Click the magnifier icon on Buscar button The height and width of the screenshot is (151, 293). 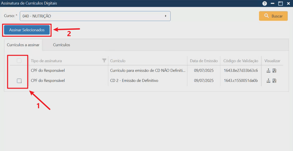click(x=266, y=16)
